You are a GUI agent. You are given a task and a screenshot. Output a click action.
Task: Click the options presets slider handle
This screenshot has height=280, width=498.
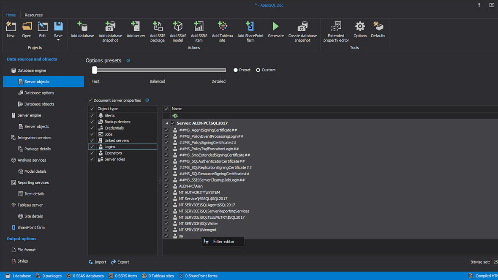pyautogui.click(x=94, y=70)
